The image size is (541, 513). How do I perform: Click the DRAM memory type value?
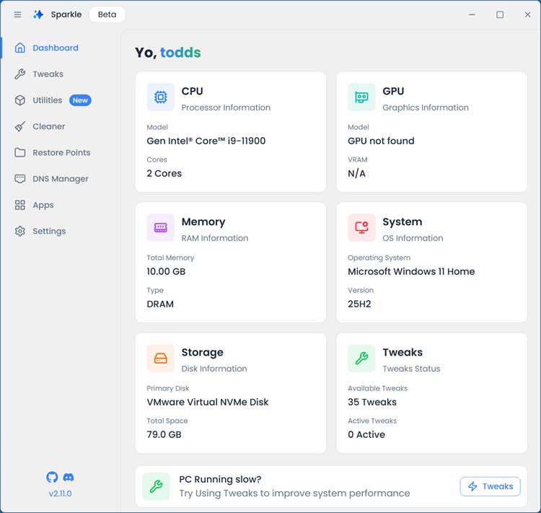tap(160, 304)
